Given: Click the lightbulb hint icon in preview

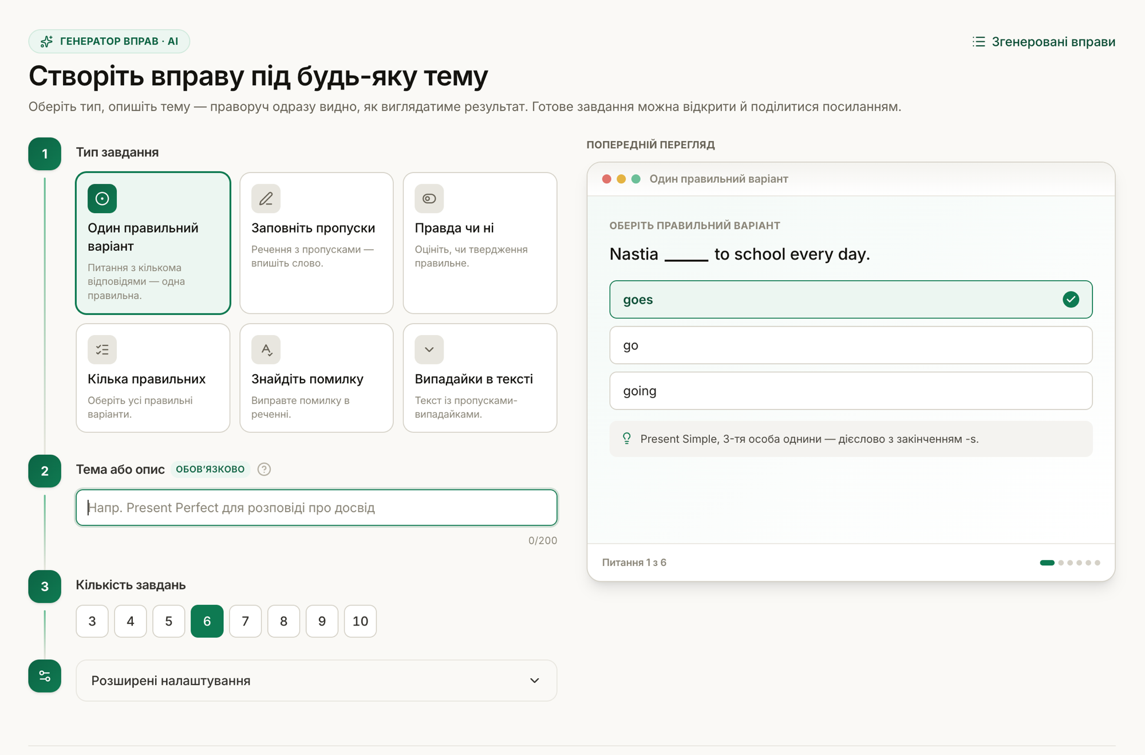Looking at the screenshot, I should point(627,439).
